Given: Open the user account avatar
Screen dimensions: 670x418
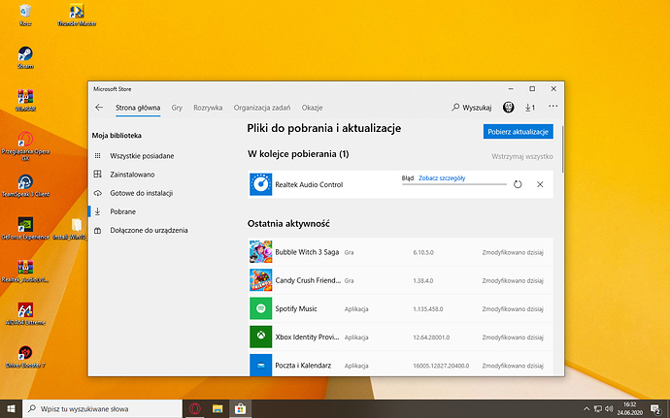Looking at the screenshot, I should tap(508, 108).
